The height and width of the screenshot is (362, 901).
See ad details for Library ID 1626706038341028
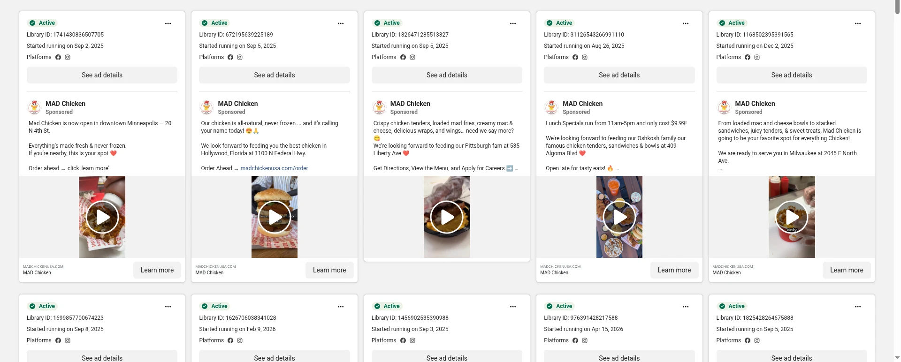click(275, 356)
